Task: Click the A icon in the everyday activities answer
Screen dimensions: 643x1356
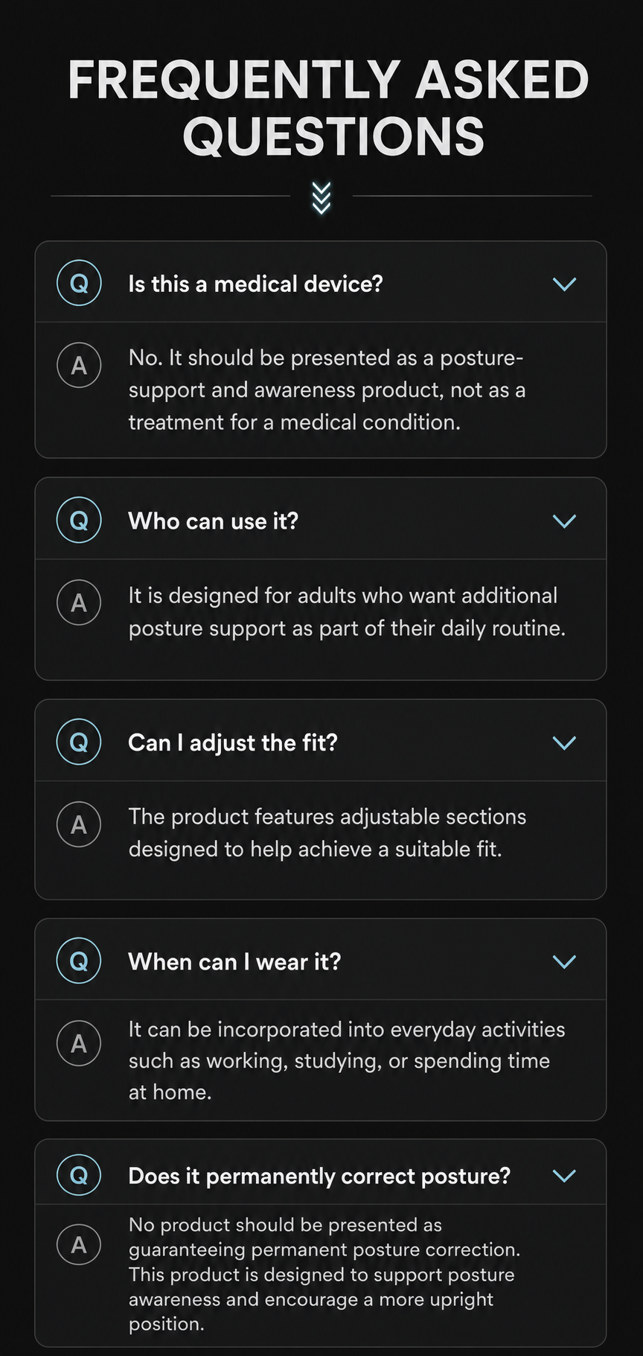Action: [x=79, y=1043]
